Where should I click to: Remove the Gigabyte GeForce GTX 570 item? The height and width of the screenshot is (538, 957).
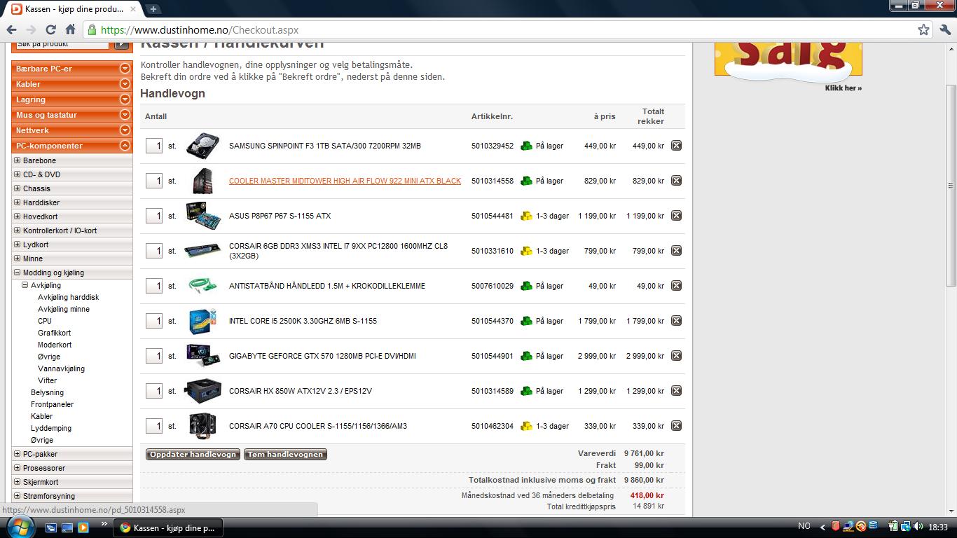[676, 356]
